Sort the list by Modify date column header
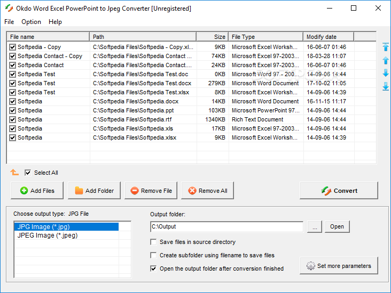 coord(329,37)
